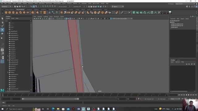This screenshot has height=111, width=198.
Task: Create a polygon disc from shelf
Action: tap(28, 12)
